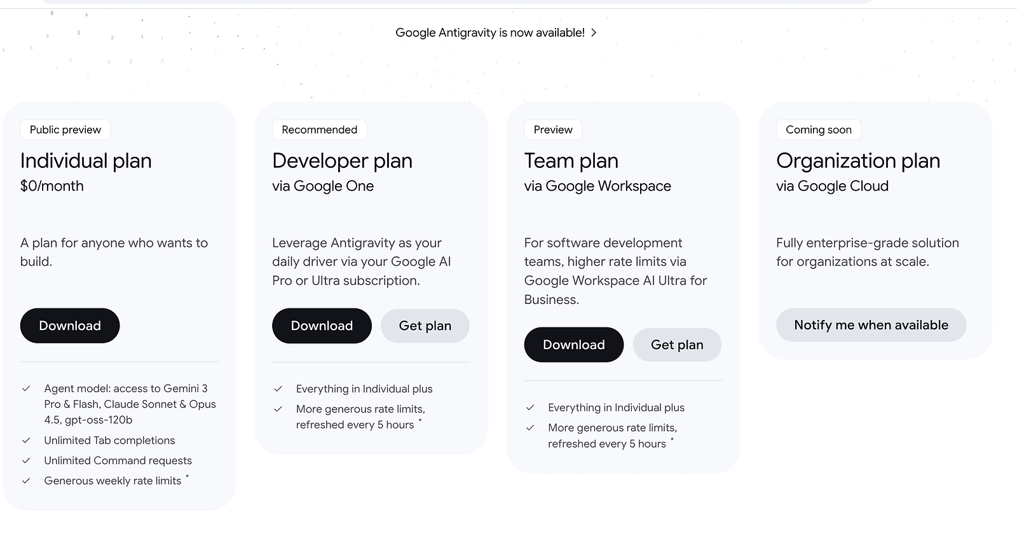Open the Google Antigravity is now available link
1017x543 pixels.
(489, 32)
